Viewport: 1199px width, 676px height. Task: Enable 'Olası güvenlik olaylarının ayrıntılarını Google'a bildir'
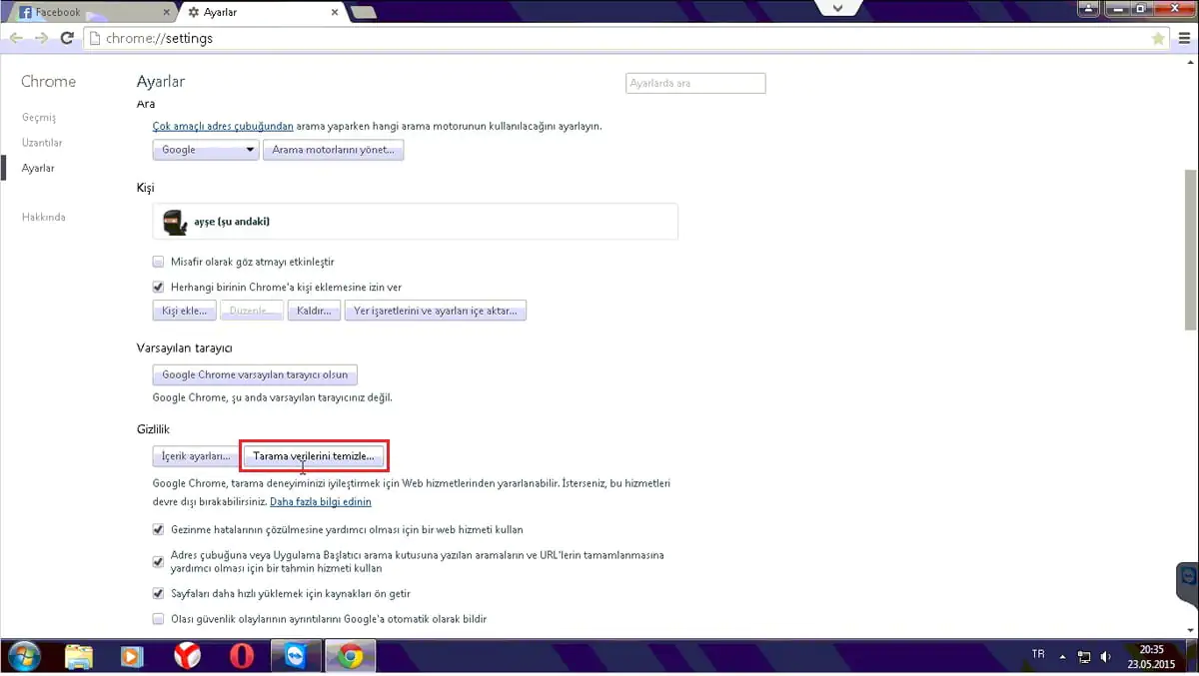[x=158, y=618]
